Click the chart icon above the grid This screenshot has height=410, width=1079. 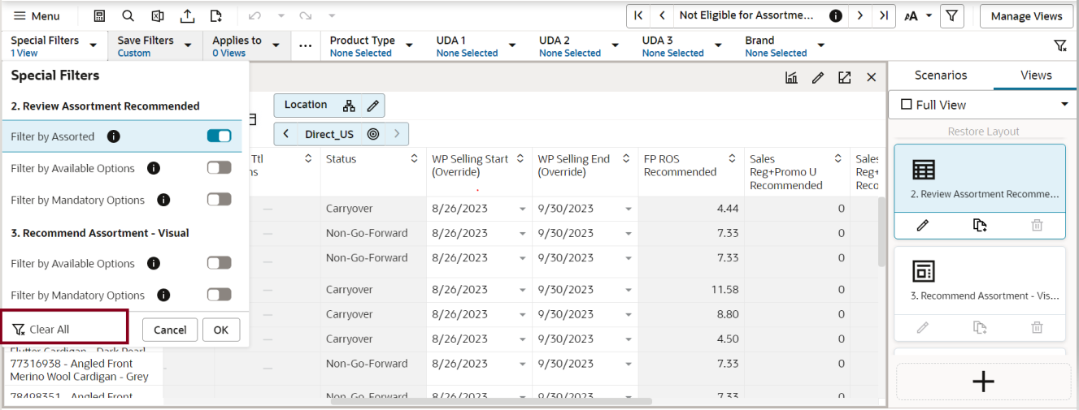point(791,77)
